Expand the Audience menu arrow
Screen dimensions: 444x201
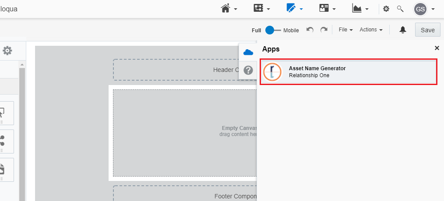pos(334,9)
